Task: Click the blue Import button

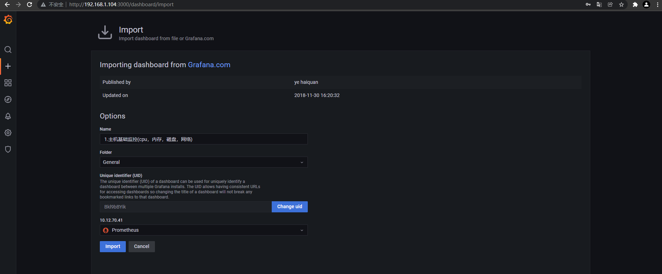Action: tap(113, 247)
